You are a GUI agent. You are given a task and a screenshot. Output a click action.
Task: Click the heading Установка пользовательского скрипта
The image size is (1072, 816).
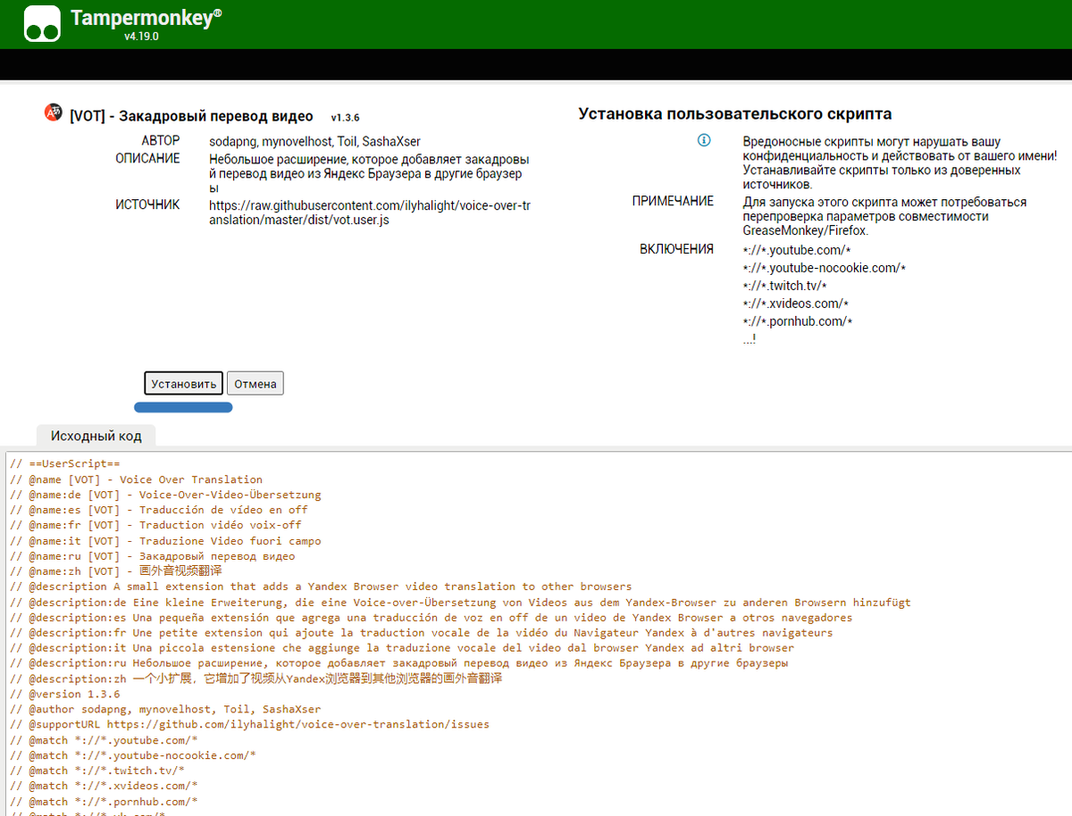[x=734, y=114]
